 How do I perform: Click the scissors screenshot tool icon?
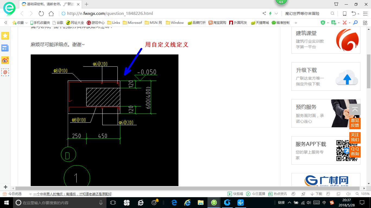345,23
